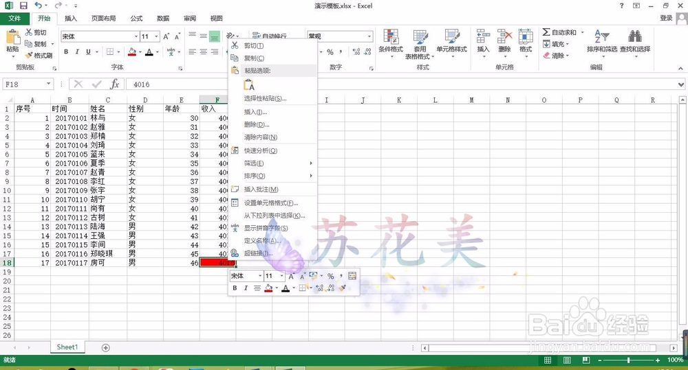Toggle Bold in the ribbon font group
The height and width of the screenshot is (370, 688).
(x=66, y=51)
